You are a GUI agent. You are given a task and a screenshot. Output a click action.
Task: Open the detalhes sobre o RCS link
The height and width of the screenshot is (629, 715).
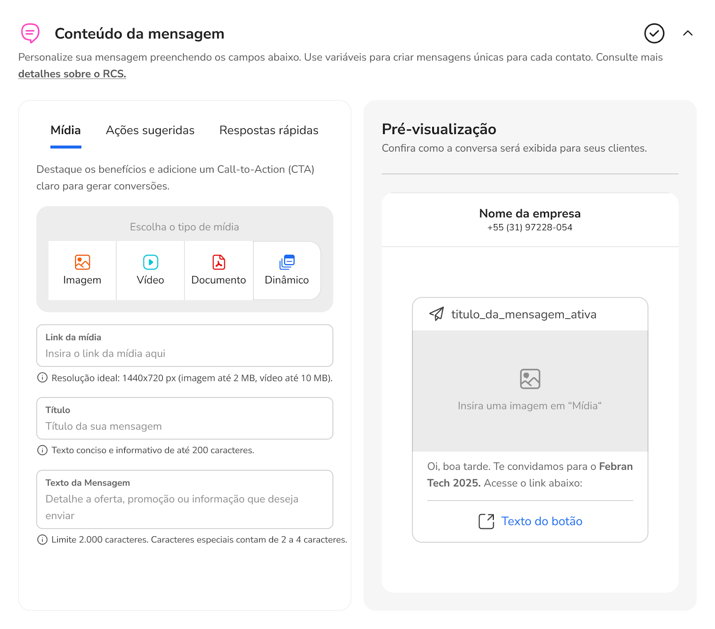coord(72,74)
